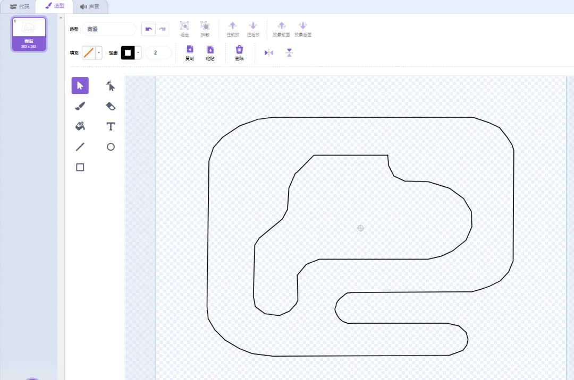Expand the outline color dropdown arrow
Screen dimensions: 574x380
coord(138,53)
